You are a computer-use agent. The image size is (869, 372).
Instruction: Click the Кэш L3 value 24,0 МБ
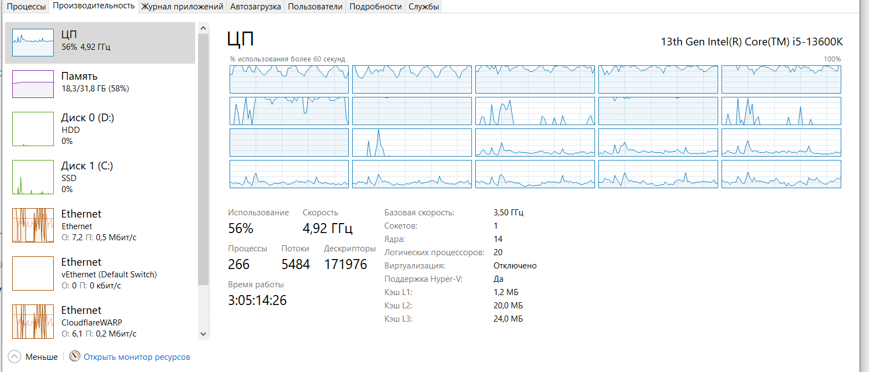click(508, 319)
